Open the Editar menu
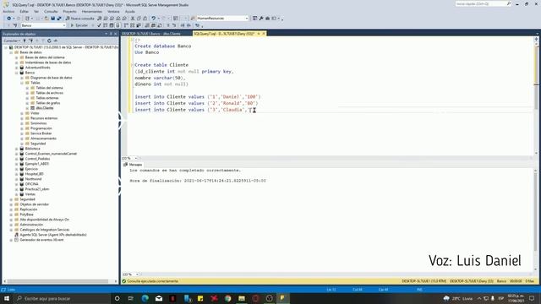Image resolution: width=541 pixels, height=304 pixels. click(24, 11)
